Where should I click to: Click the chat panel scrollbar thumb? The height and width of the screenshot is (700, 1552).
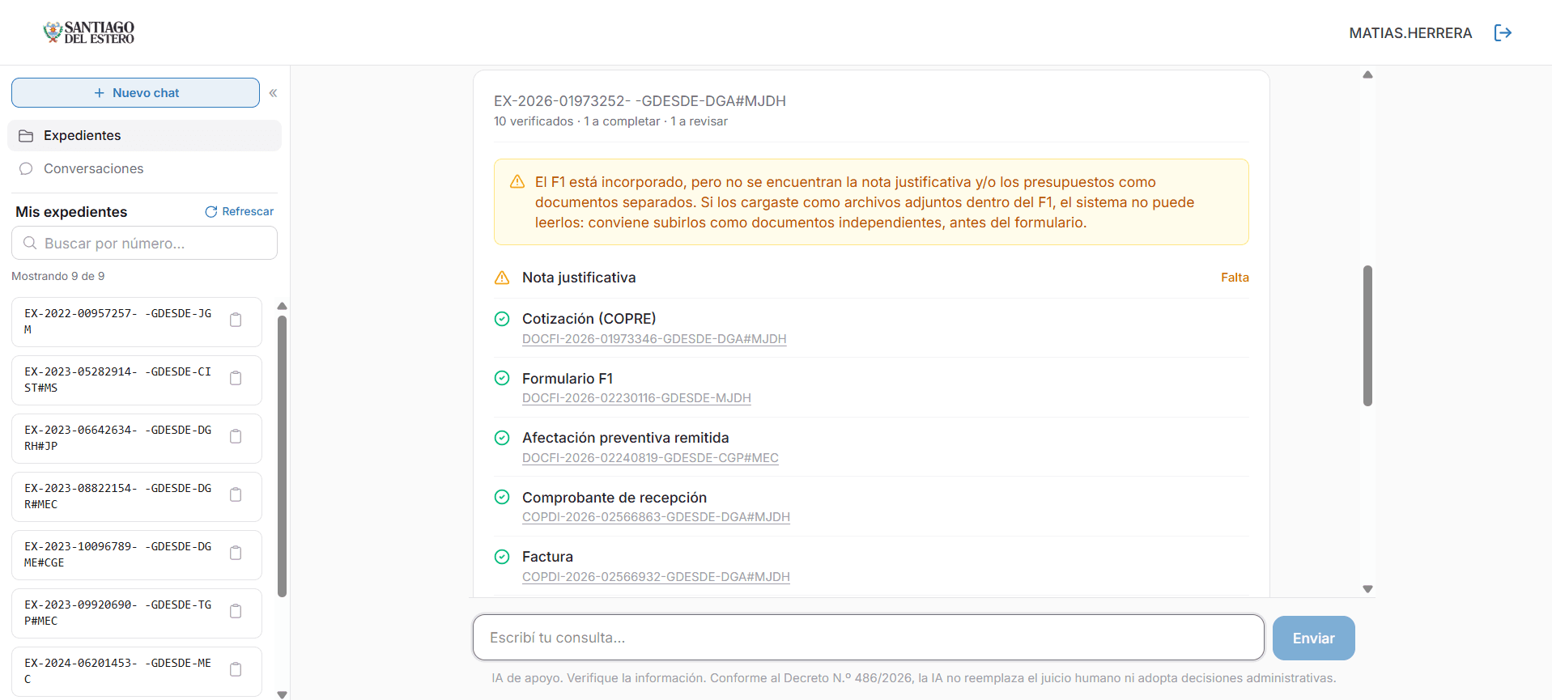tap(1367, 335)
